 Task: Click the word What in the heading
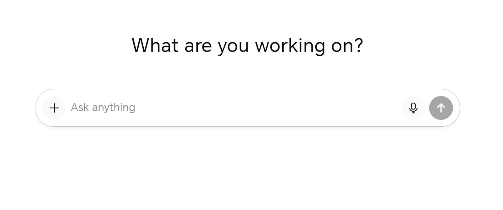pos(155,45)
